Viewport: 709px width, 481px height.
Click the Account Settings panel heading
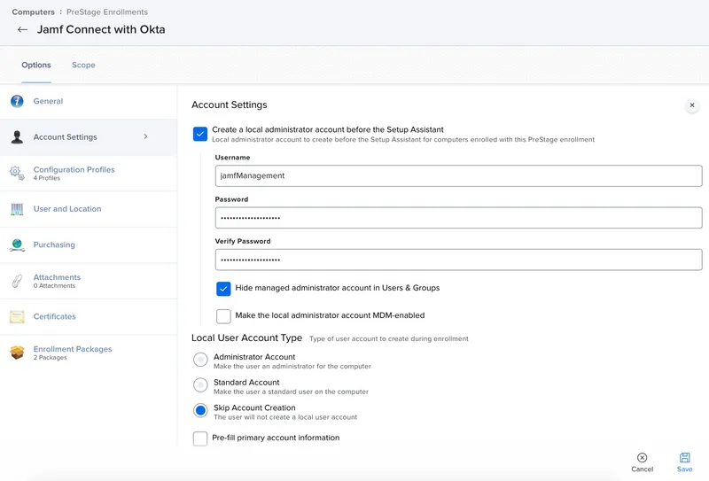[230, 105]
